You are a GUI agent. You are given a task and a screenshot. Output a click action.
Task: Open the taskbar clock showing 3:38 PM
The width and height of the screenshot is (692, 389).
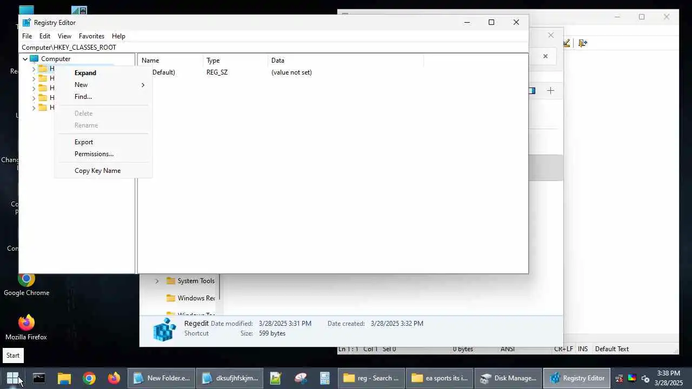pyautogui.click(x=668, y=378)
